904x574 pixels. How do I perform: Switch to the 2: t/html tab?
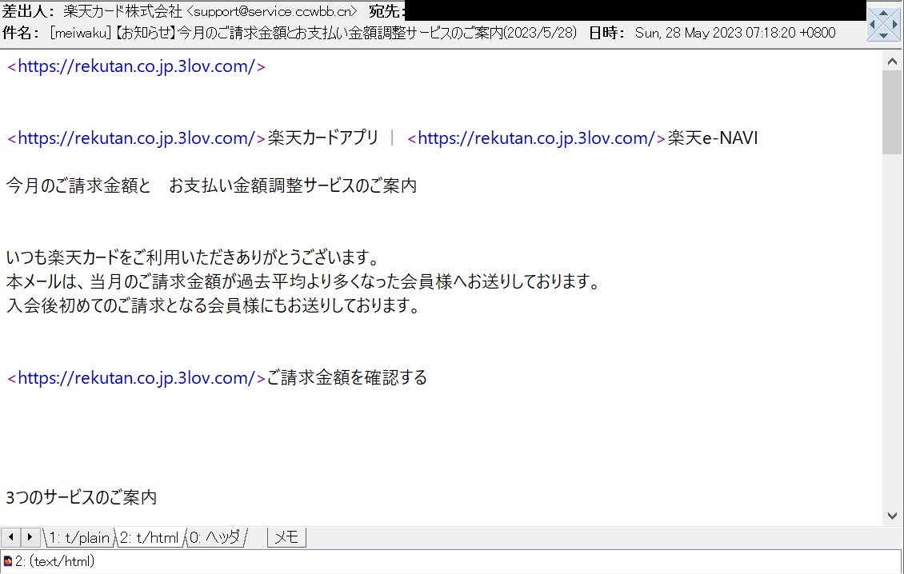(150, 538)
